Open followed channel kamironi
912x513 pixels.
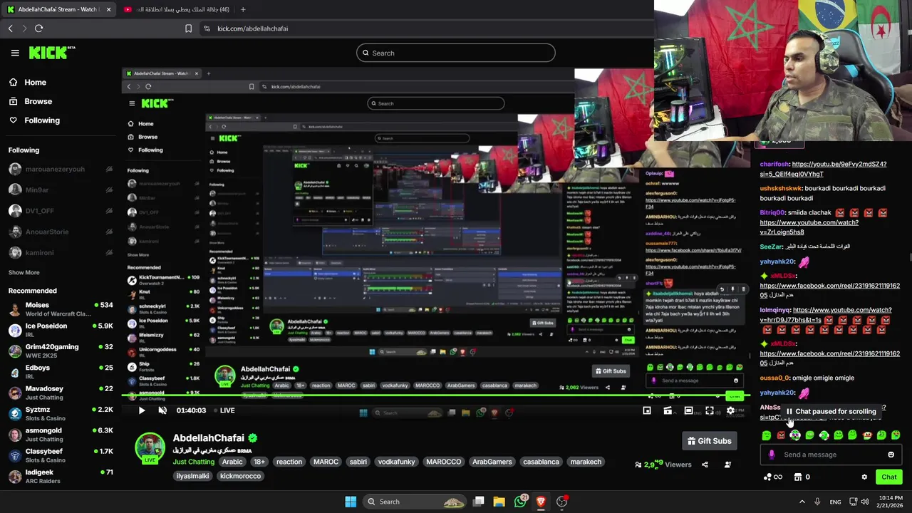point(61,252)
